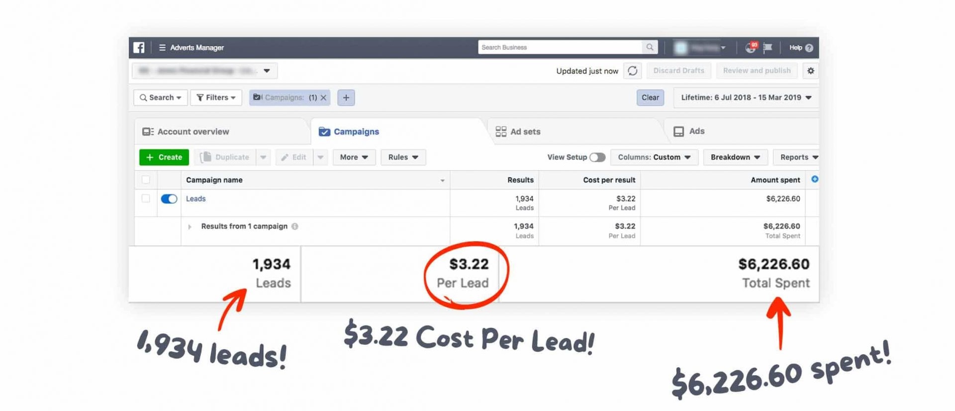
Task: Open the Lifetime date range dropdown
Action: pyautogui.click(x=746, y=98)
